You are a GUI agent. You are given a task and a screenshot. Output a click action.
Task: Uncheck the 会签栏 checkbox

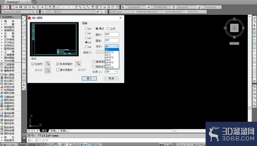[x=33, y=64]
